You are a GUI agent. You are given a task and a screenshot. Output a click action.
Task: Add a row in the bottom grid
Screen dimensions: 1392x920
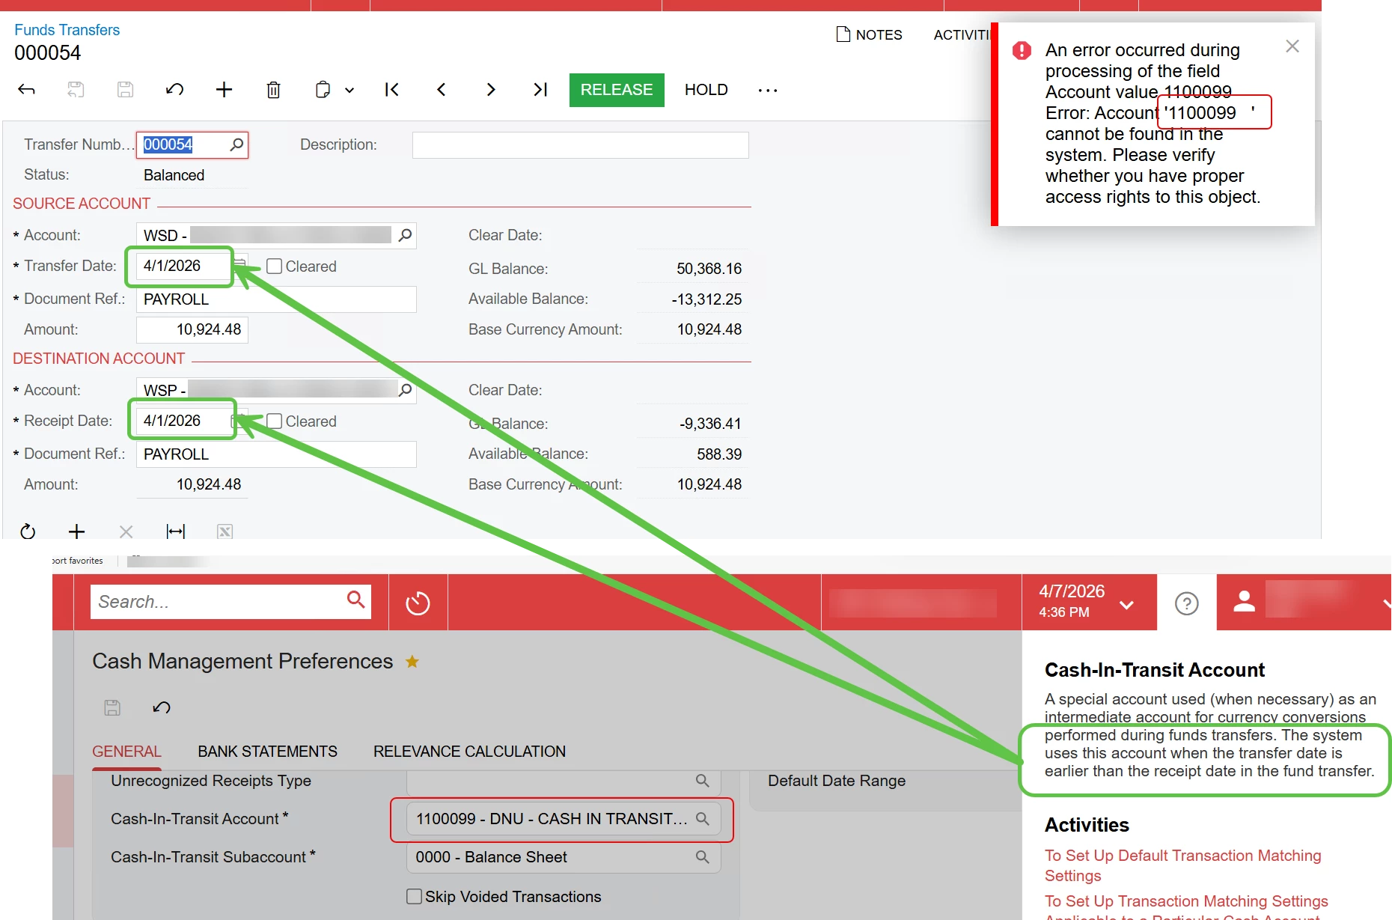(76, 531)
